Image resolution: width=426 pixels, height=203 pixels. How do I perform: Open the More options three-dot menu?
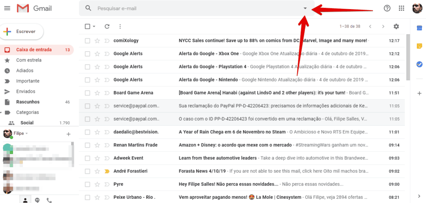120,26
